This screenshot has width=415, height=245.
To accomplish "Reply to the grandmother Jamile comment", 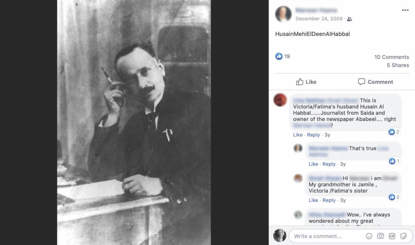I will [329, 201].
